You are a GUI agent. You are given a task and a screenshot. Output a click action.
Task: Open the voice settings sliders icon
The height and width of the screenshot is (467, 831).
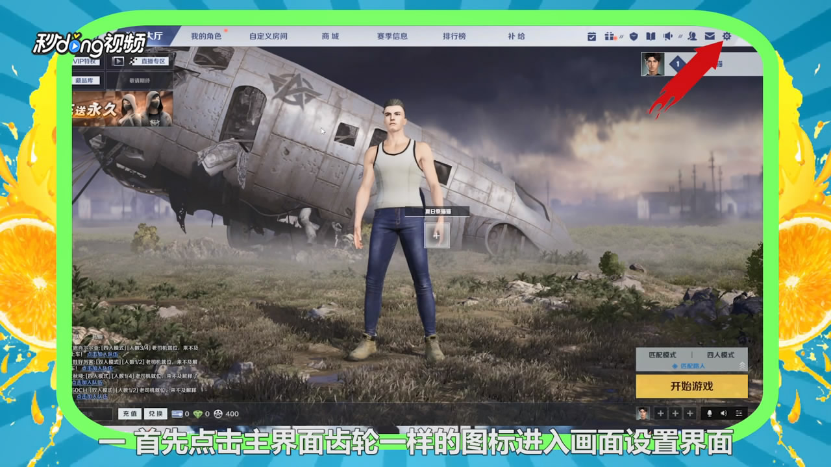[x=739, y=413]
